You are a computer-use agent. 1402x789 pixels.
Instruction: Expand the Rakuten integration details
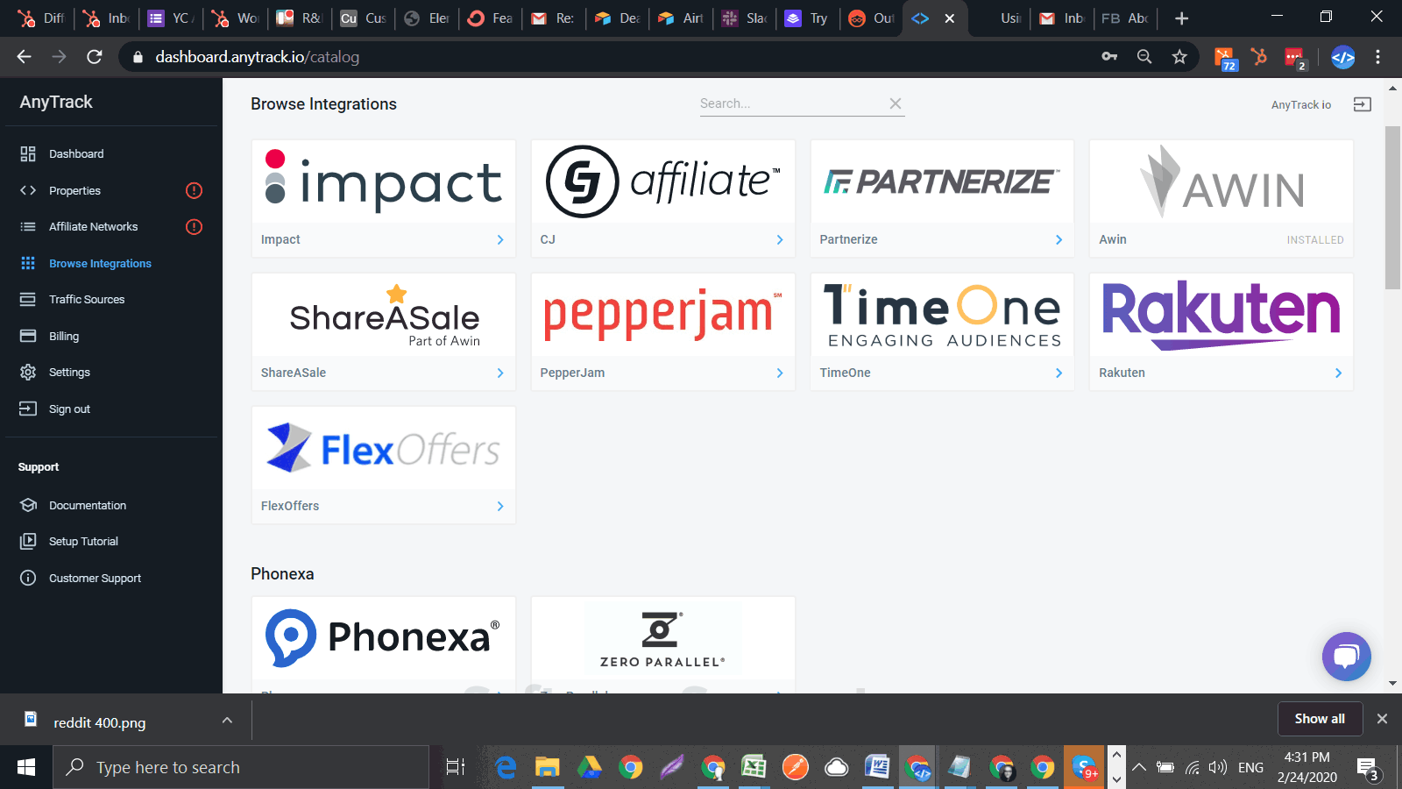(x=1338, y=373)
